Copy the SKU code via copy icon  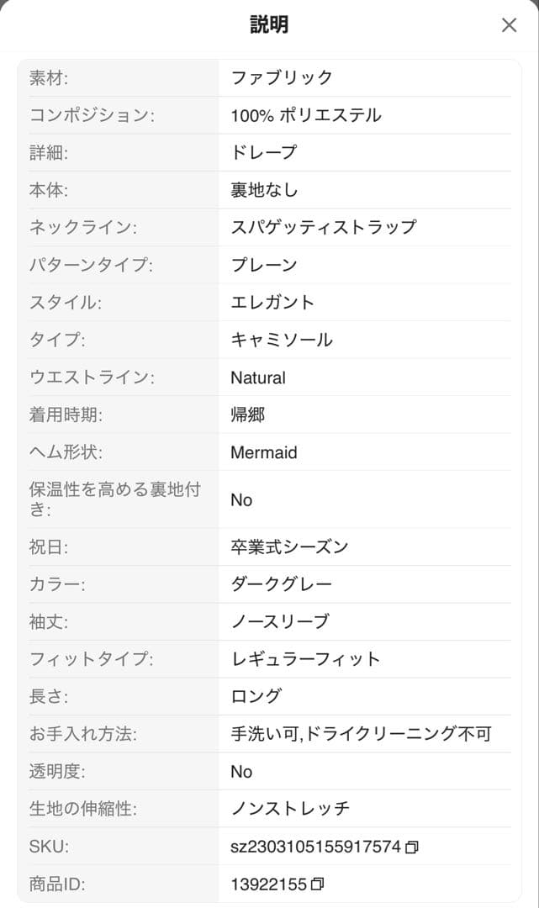(412, 847)
